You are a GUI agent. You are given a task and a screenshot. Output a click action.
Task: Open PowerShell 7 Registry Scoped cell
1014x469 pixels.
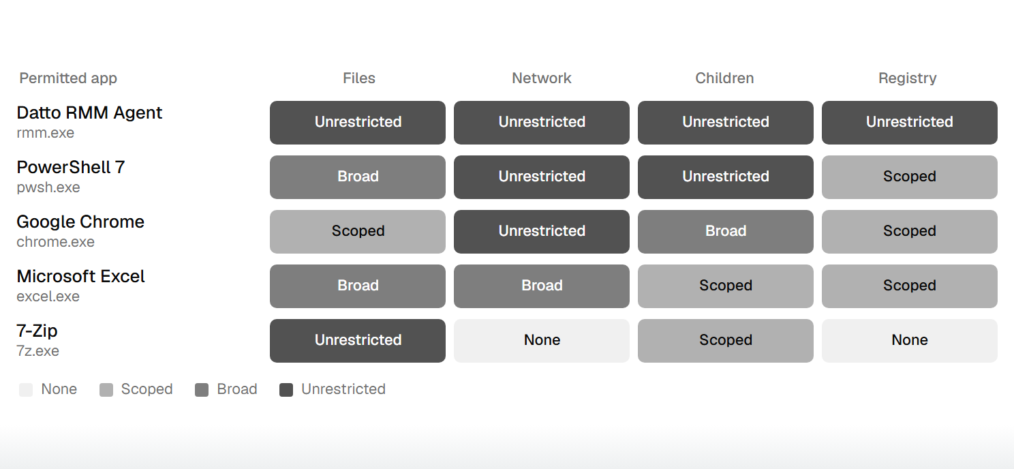coord(910,177)
